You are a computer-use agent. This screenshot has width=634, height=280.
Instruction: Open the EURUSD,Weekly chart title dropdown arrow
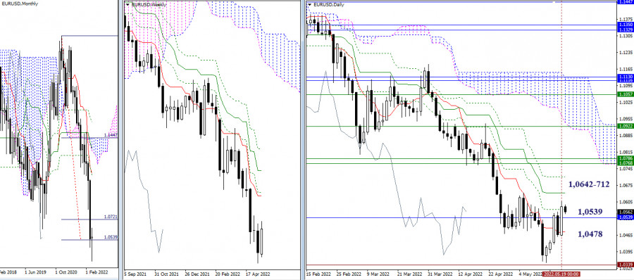coord(128,4)
